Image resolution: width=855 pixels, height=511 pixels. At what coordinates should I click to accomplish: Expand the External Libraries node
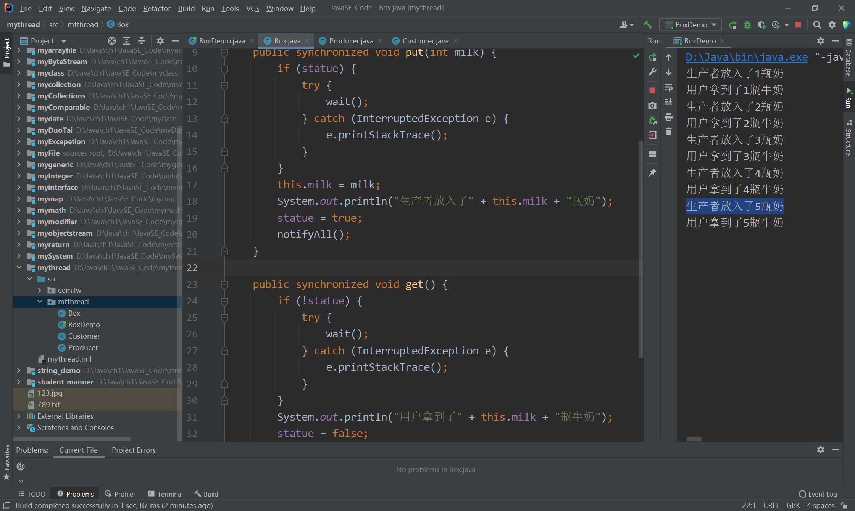19,416
